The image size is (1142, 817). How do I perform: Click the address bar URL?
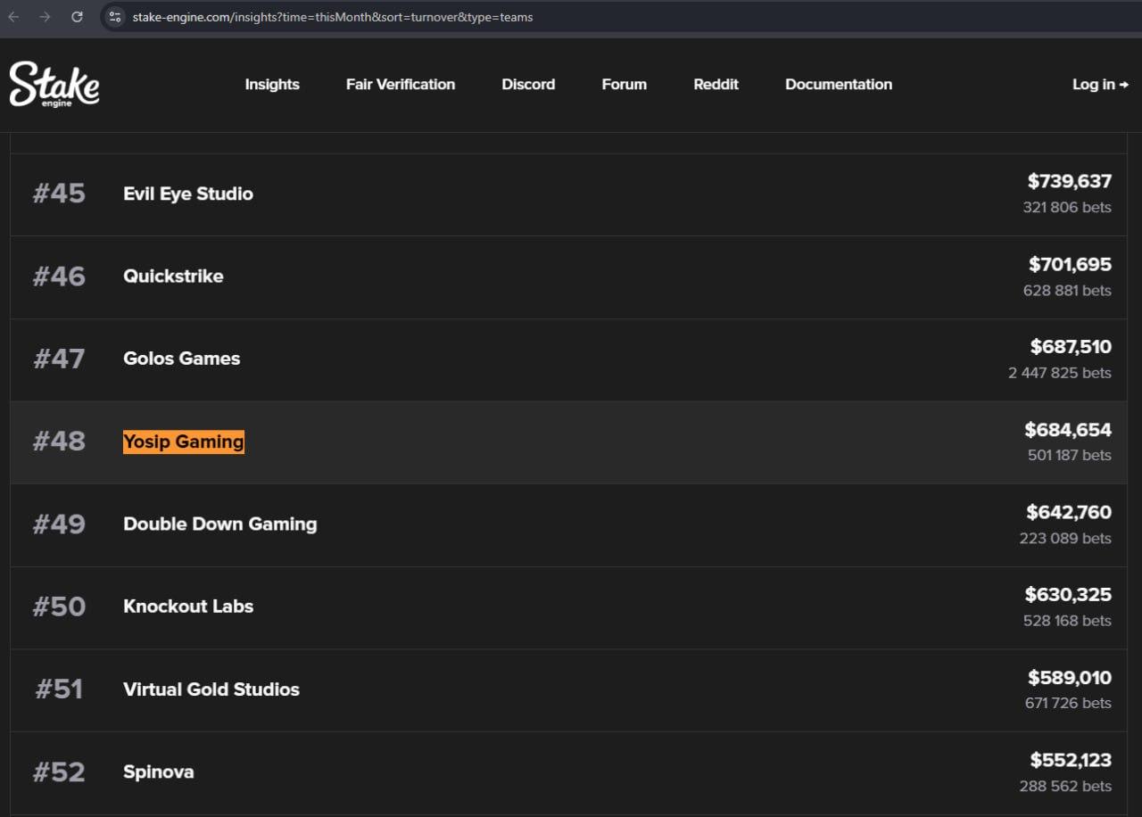coord(333,17)
